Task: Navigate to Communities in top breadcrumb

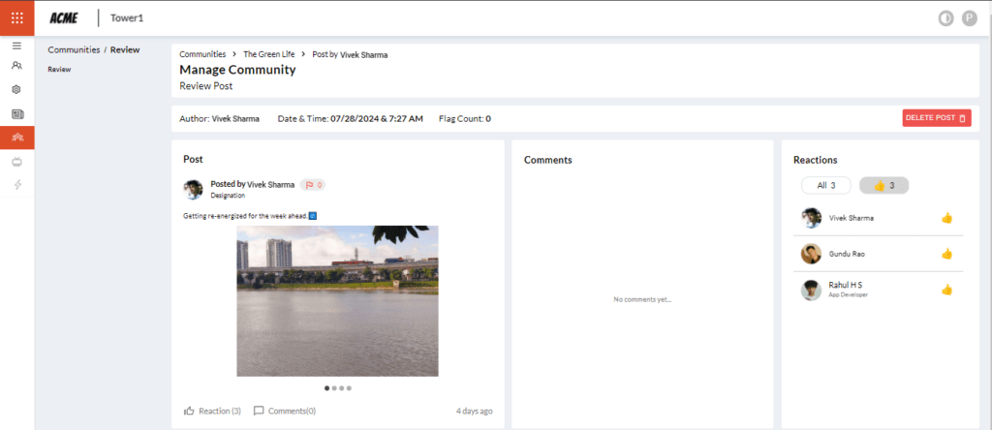Action: 202,54
